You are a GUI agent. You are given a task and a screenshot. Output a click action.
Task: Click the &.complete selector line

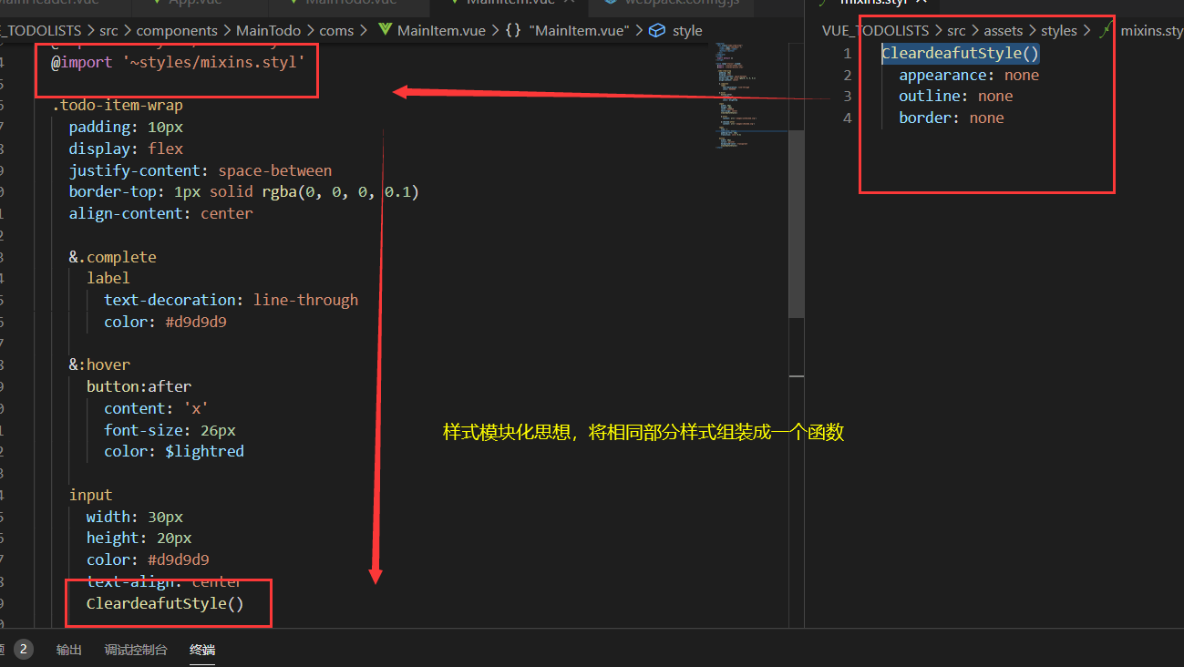(112, 257)
